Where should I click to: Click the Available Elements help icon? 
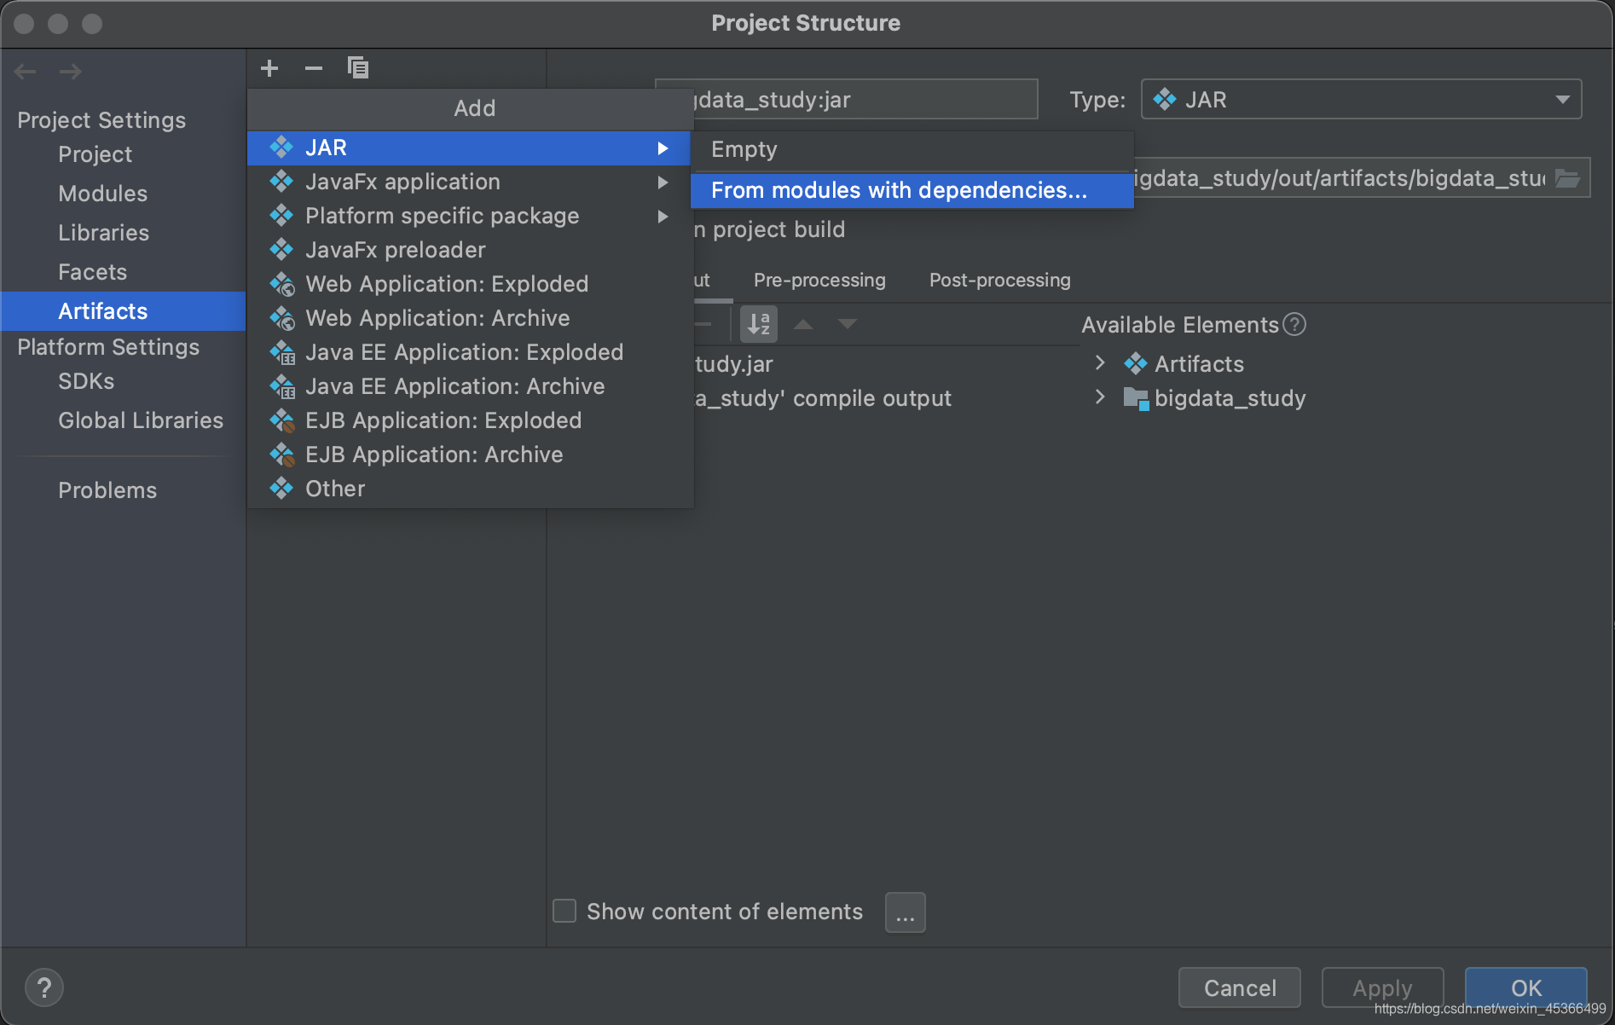coord(1294,325)
